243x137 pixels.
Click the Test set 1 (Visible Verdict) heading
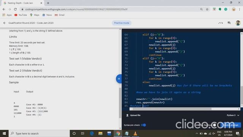25,59
